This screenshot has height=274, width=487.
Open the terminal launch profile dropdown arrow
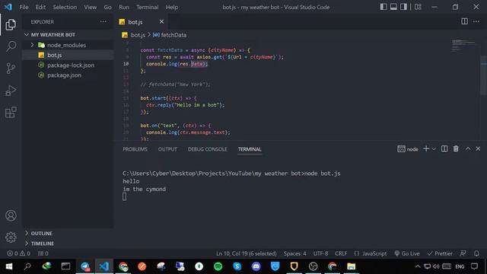tap(434, 149)
